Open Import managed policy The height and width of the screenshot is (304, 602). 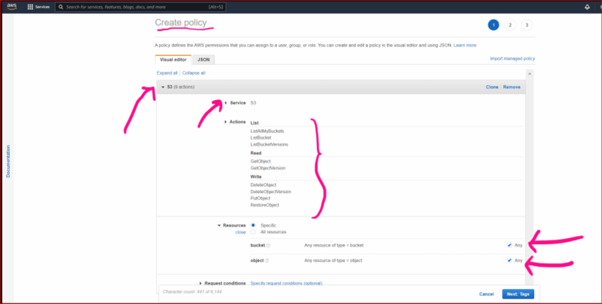pos(512,59)
